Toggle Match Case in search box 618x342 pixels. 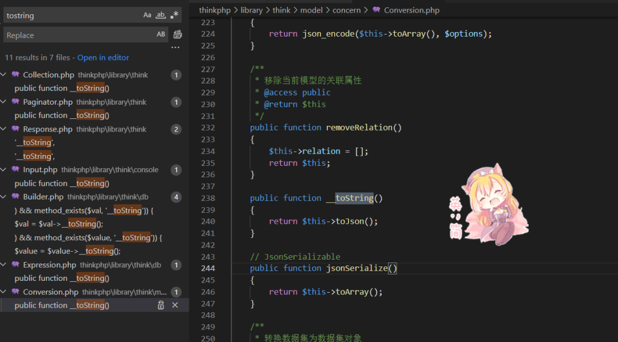147,15
